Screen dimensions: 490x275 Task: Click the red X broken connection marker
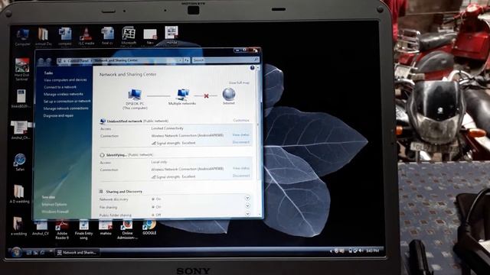(206, 95)
